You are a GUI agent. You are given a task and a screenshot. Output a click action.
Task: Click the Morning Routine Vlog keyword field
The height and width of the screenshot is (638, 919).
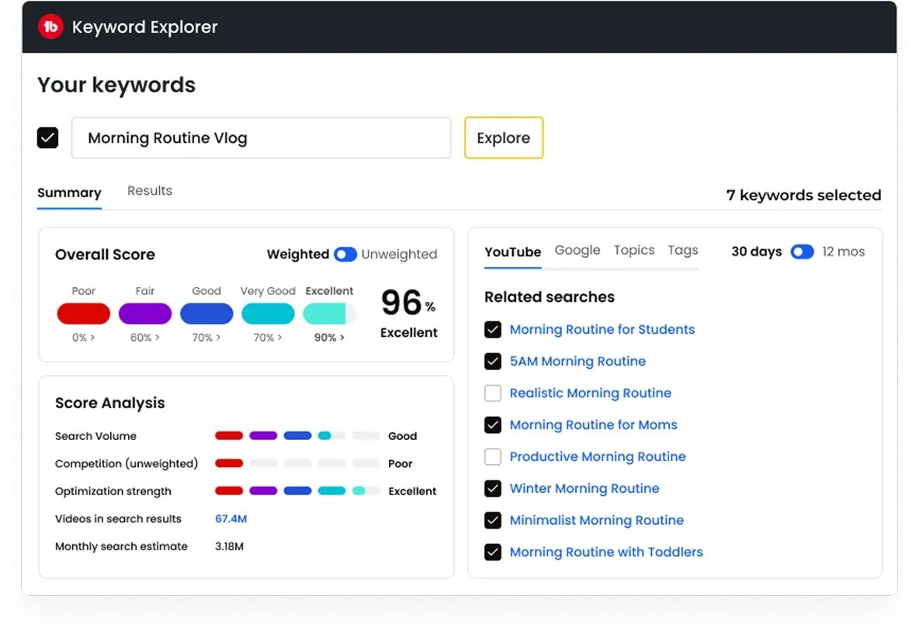coord(262,137)
